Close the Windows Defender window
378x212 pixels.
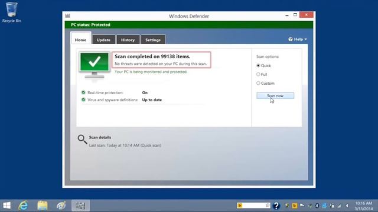[307, 15]
